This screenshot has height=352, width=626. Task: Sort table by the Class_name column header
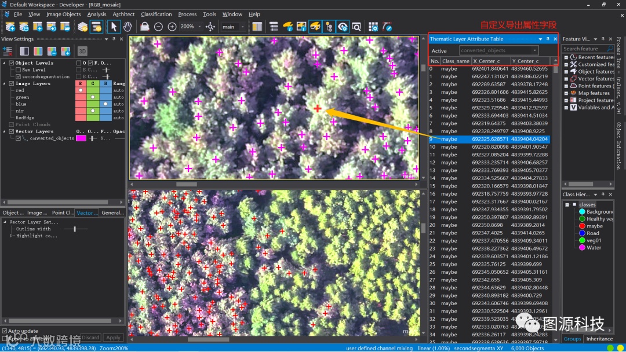(455, 61)
